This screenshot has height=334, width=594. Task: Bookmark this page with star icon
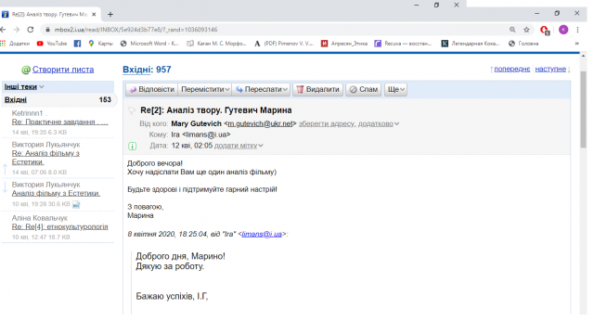(526, 30)
